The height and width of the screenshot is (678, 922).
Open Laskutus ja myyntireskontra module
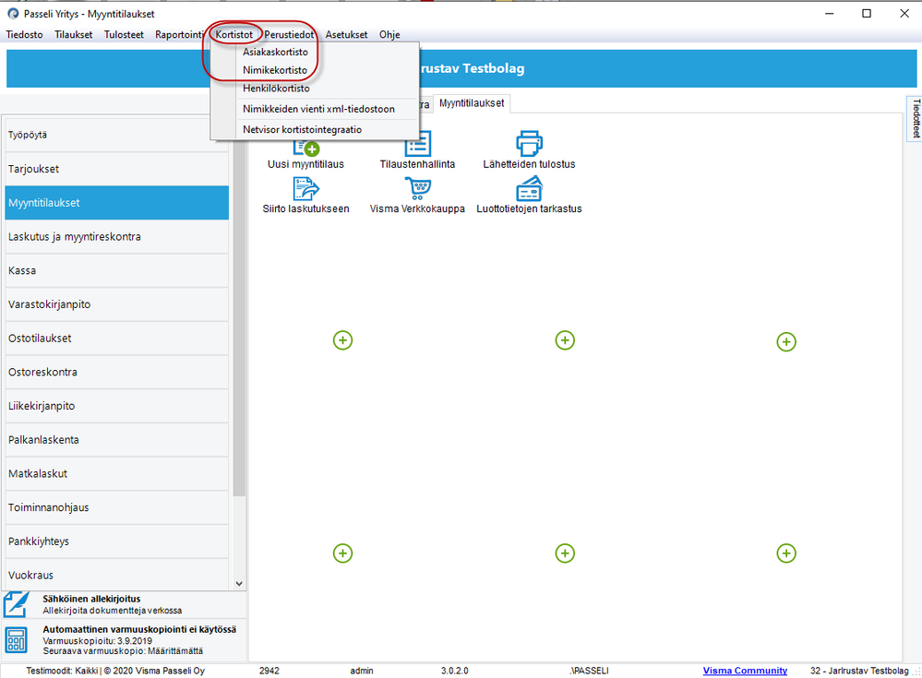point(116,237)
